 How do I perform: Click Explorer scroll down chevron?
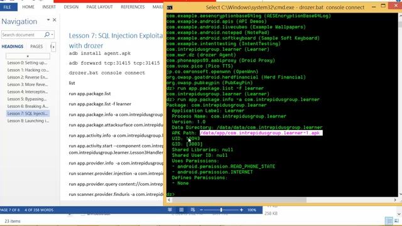[x=399, y=213]
